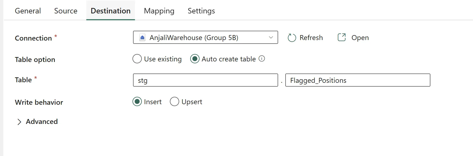Image resolution: width=473 pixels, height=156 pixels.
Task: Click the stg schema name field
Action: click(x=205, y=80)
